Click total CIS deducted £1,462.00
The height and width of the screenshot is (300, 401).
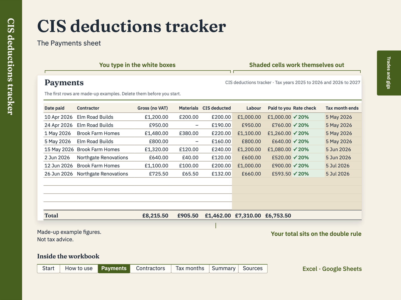218,215
